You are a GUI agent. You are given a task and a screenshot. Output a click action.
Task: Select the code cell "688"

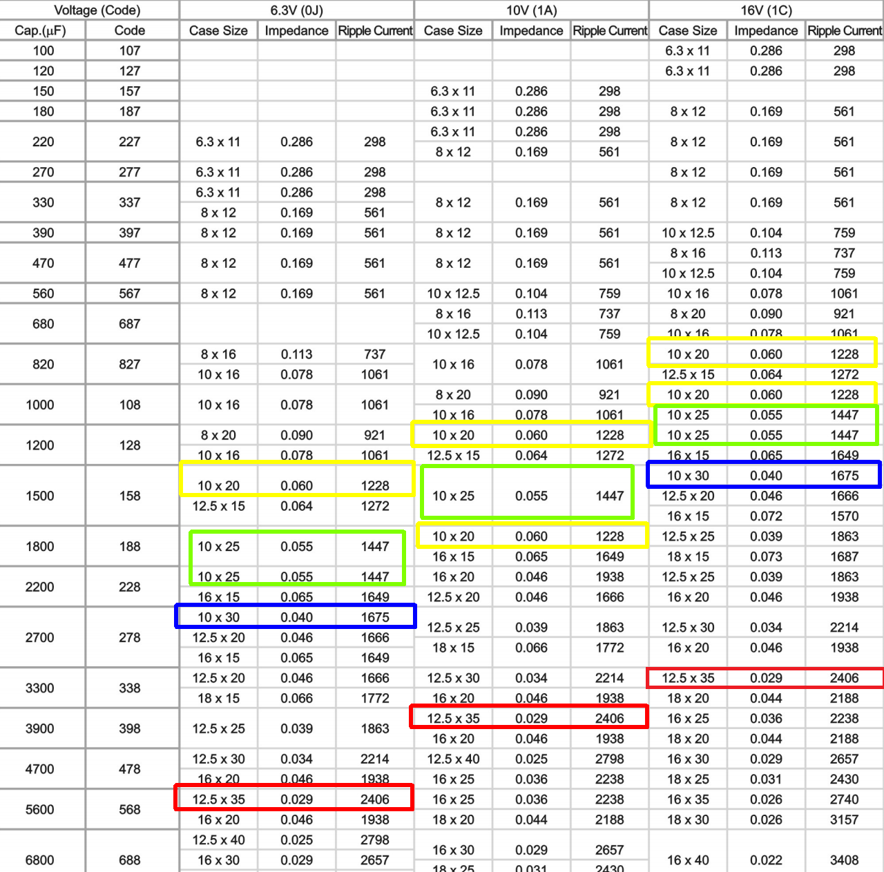(130, 860)
